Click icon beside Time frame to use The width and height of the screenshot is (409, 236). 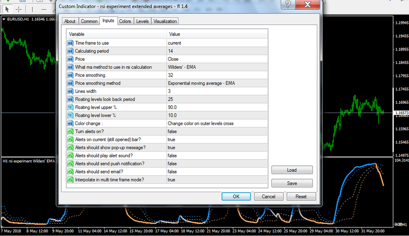point(70,43)
